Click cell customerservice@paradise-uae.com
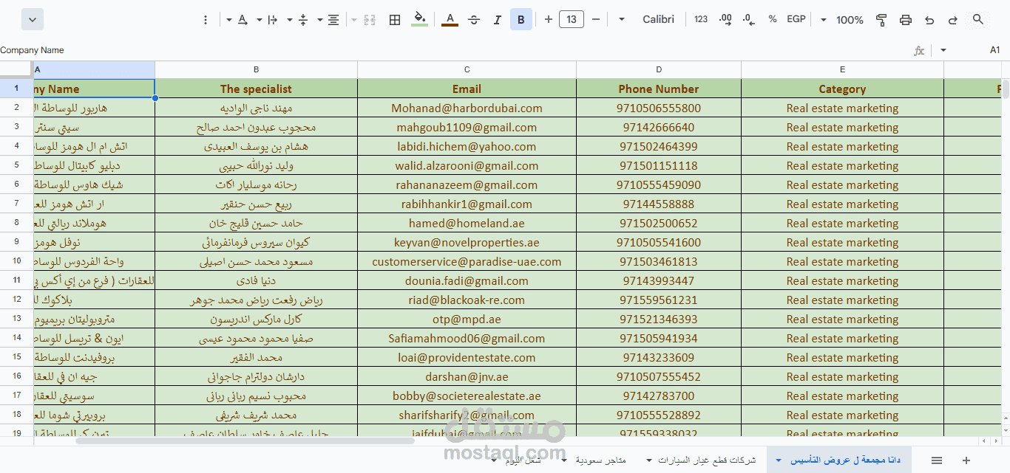 pos(467,261)
